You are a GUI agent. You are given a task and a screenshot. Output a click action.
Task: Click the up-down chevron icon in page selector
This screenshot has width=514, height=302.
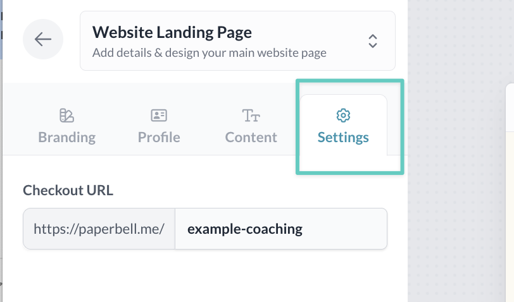[373, 40]
